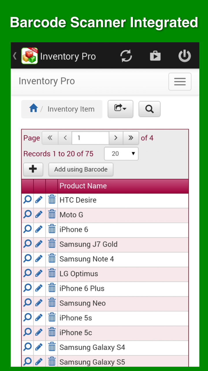Click the search magnifier button
The height and width of the screenshot is (371, 208).
(x=149, y=109)
